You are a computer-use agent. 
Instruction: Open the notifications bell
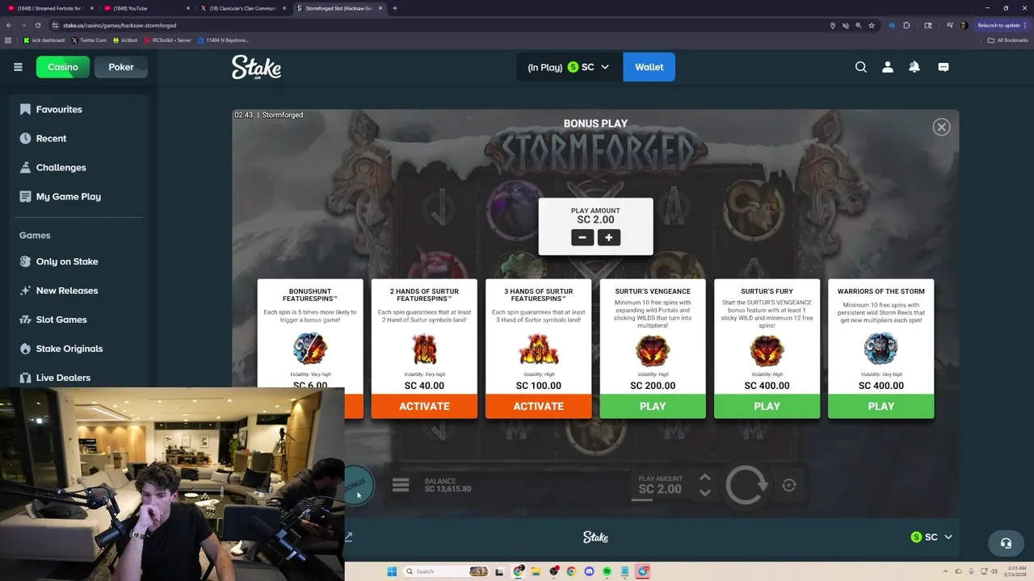click(x=914, y=67)
